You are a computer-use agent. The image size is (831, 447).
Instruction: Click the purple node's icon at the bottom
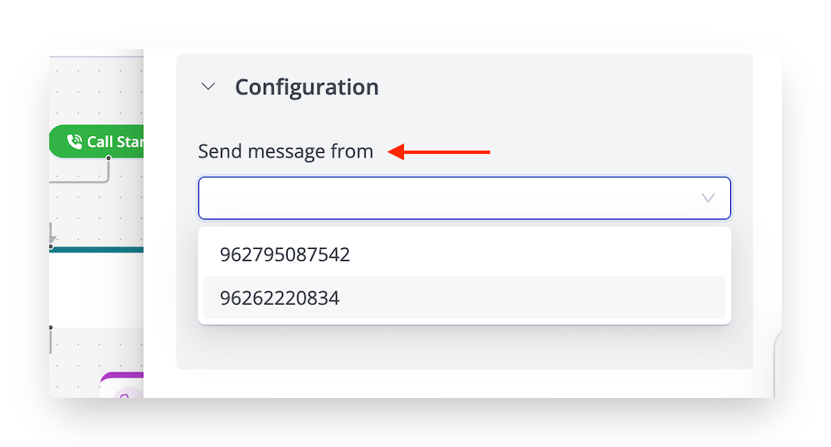126,394
